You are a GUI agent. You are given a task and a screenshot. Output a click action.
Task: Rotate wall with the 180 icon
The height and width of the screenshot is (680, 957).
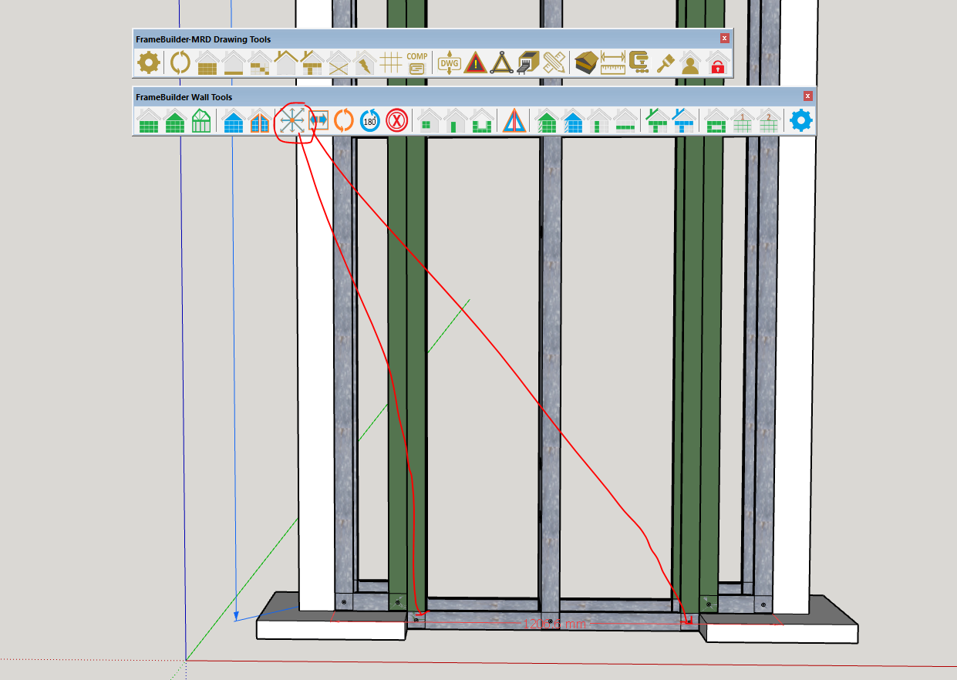tap(370, 121)
